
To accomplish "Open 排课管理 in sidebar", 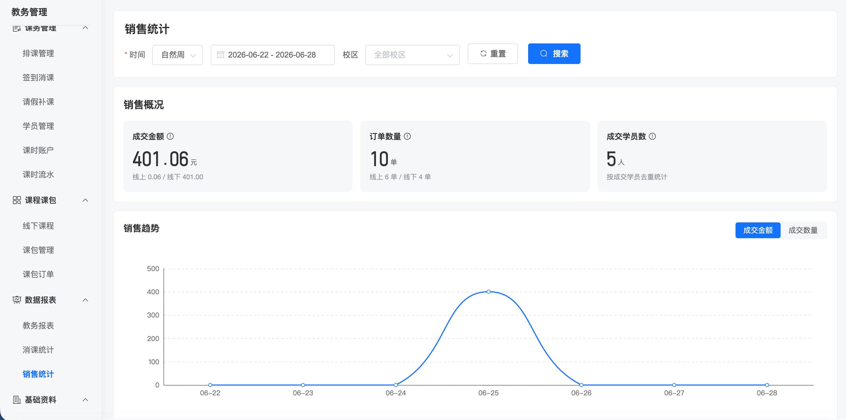I will 38,53.
